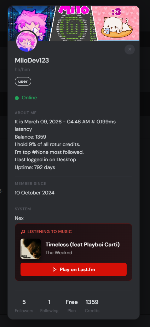Open the Followers count of 5
This screenshot has height=327, width=150.
(24, 306)
